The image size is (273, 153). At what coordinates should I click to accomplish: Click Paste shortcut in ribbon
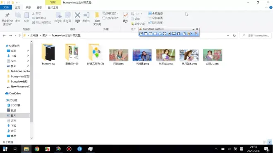(x=42, y=23)
